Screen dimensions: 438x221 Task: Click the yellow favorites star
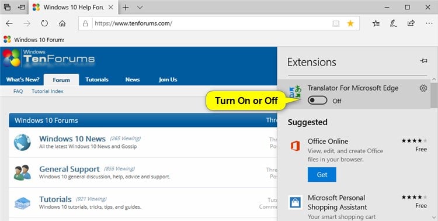pos(350,23)
